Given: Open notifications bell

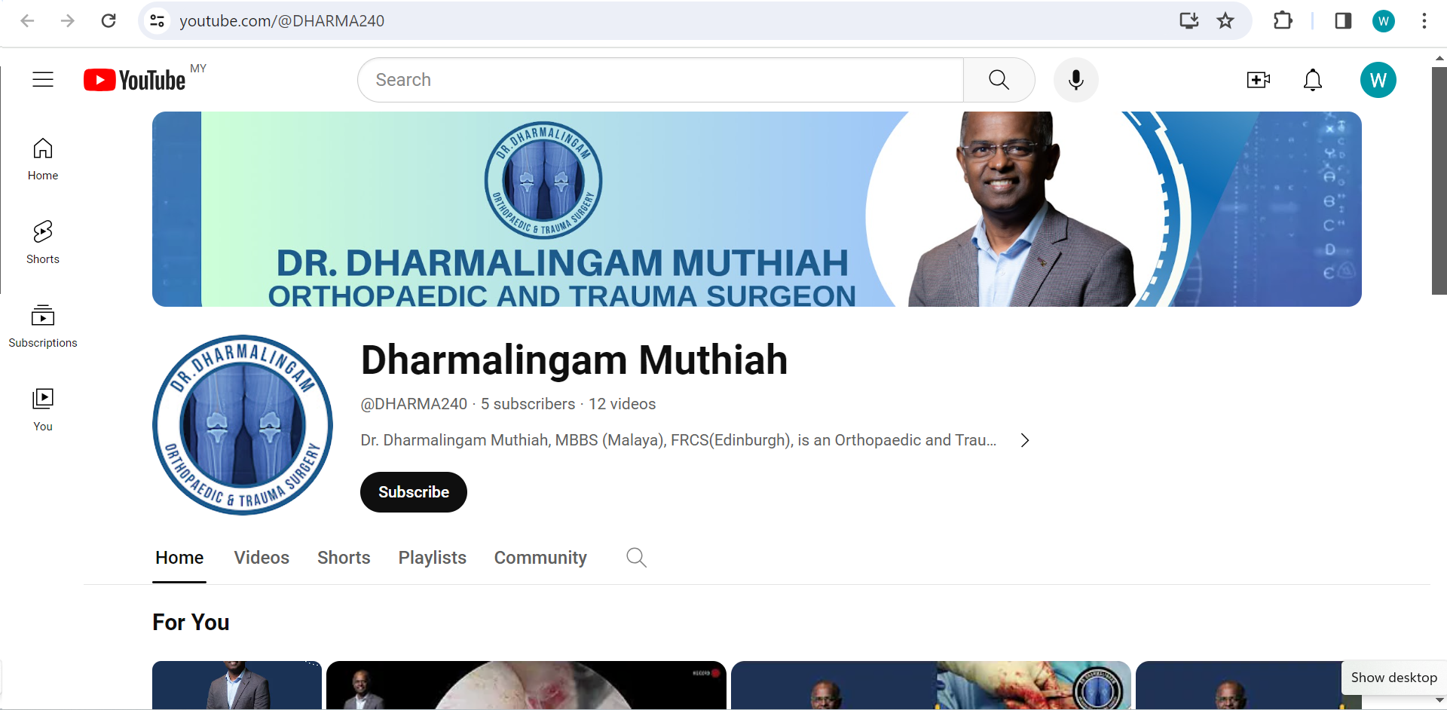Looking at the screenshot, I should pos(1313,80).
